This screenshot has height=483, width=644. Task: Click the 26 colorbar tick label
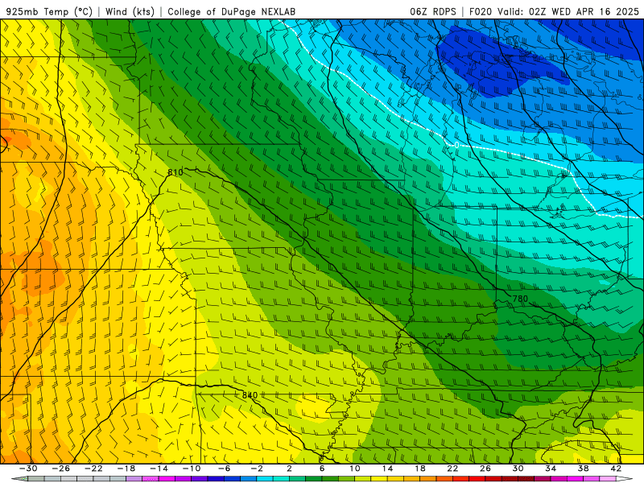[x=485, y=469]
